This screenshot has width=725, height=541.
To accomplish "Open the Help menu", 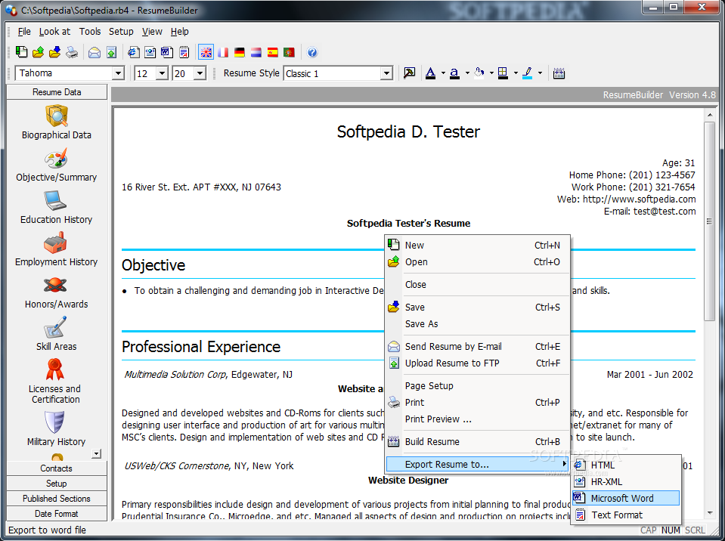I will pos(179,32).
